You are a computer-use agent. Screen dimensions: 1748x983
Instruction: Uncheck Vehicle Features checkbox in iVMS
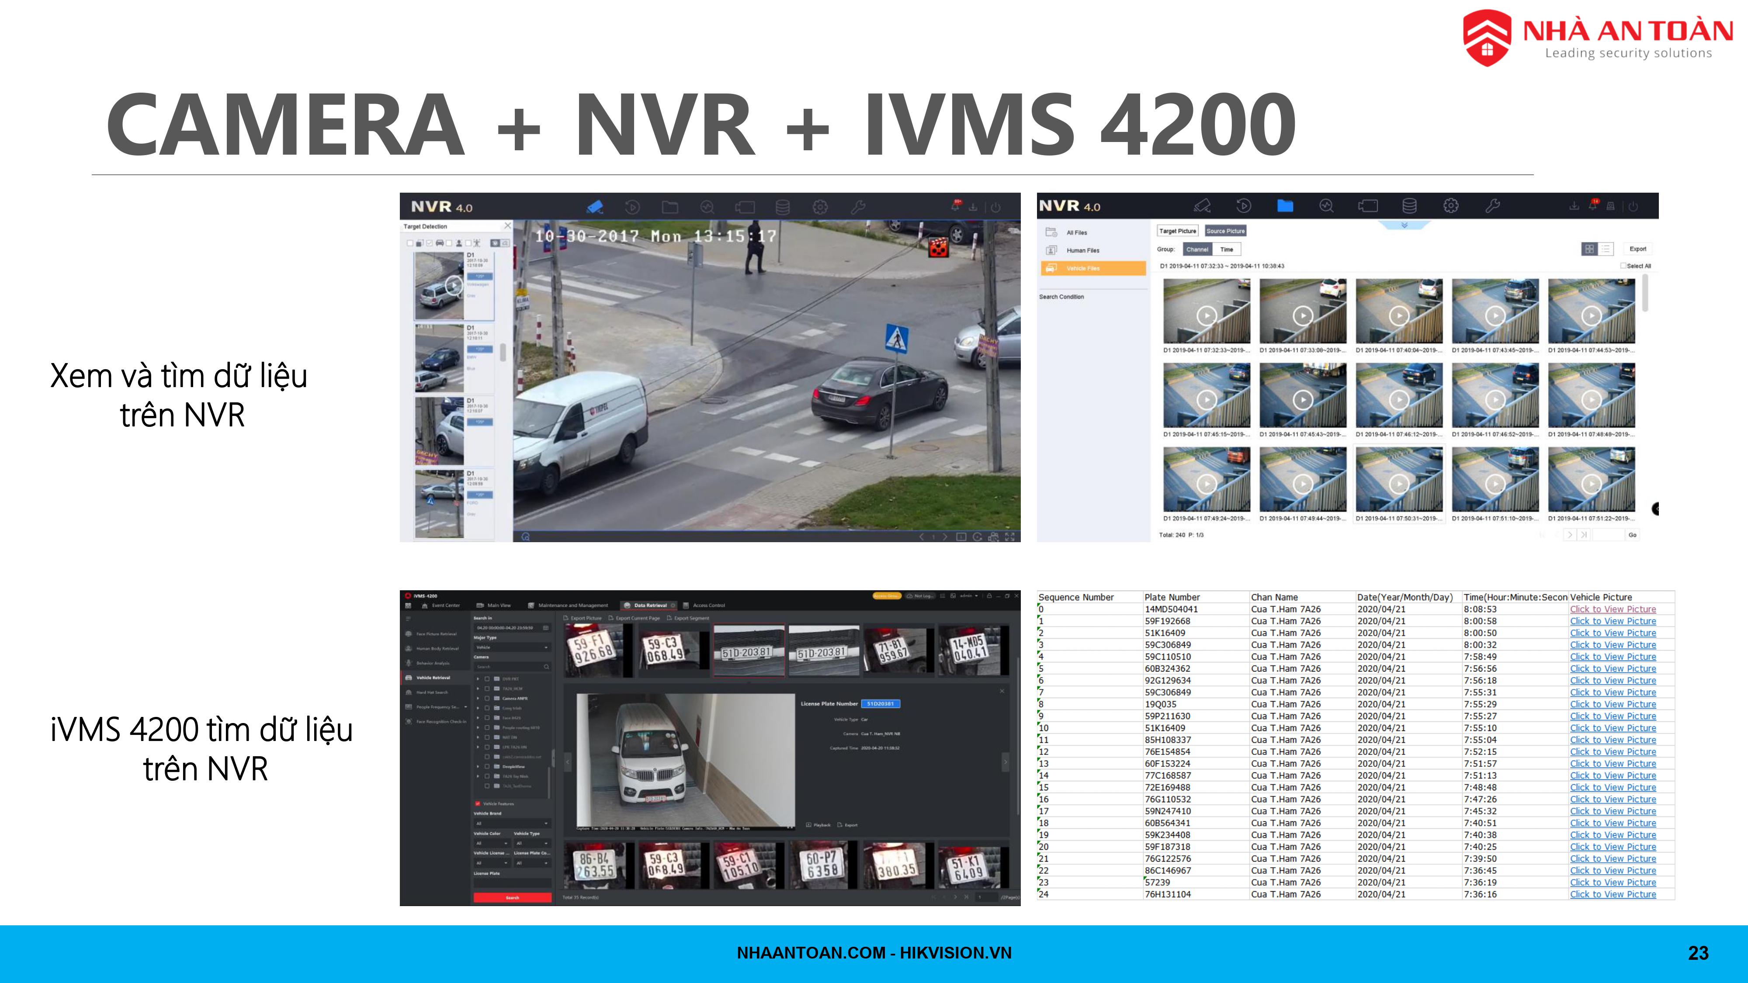pos(478,803)
